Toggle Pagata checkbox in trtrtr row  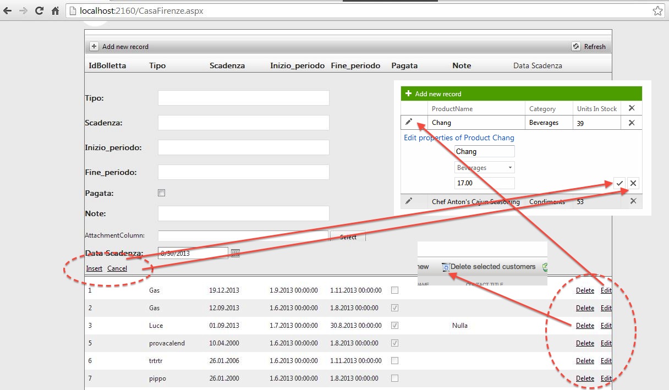click(394, 360)
